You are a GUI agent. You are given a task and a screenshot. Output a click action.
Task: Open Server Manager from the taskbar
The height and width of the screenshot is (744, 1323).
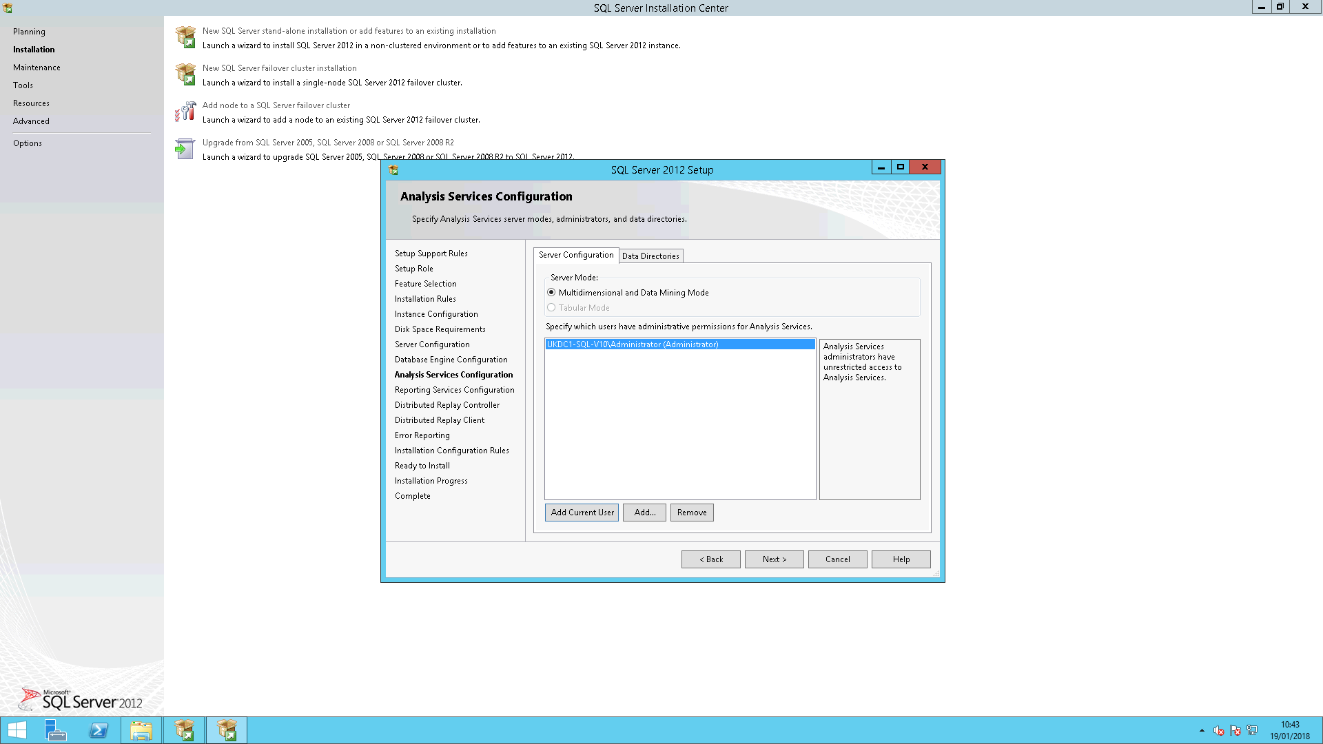[55, 730]
